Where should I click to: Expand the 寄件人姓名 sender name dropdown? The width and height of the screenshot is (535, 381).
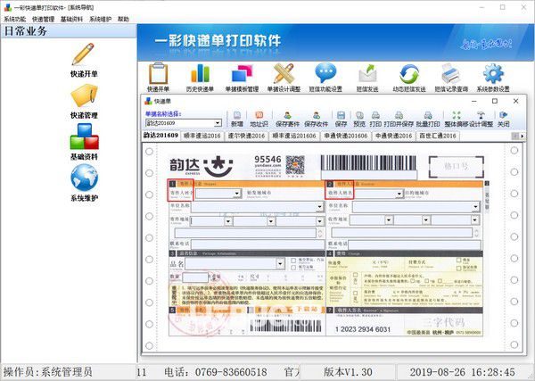pyautogui.click(x=237, y=194)
